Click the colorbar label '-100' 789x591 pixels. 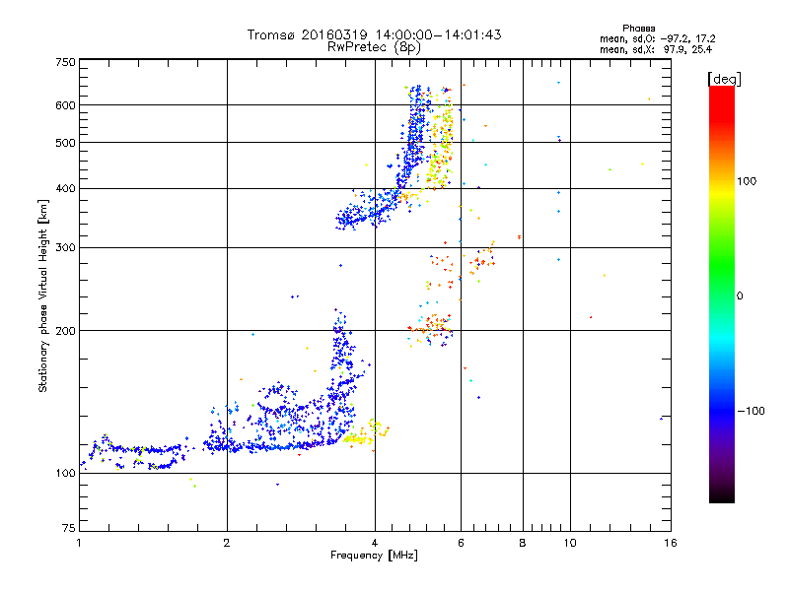click(x=751, y=411)
